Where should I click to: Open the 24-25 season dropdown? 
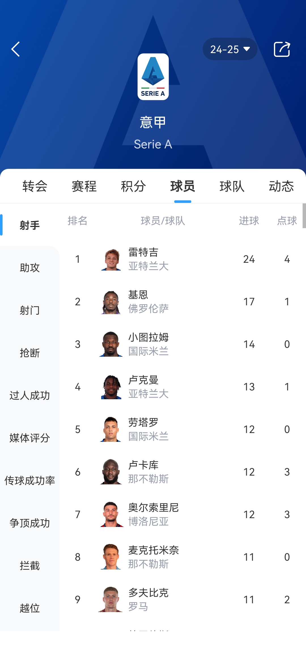pyautogui.click(x=230, y=49)
